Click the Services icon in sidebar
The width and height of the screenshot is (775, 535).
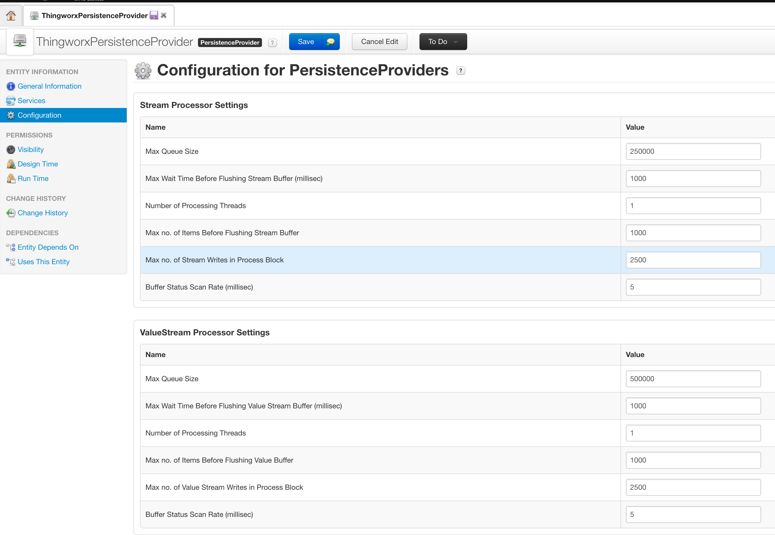11,101
